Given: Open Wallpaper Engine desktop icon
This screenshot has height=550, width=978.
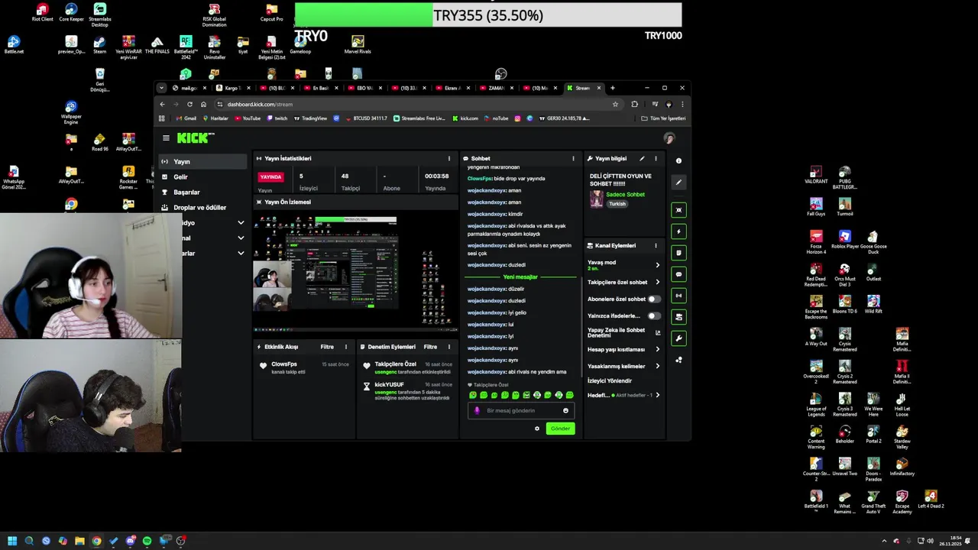Looking at the screenshot, I should click(71, 112).
